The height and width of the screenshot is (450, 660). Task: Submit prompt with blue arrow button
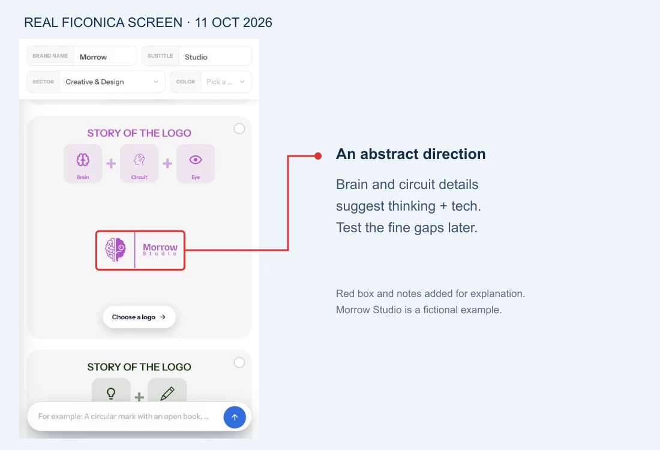(x=235, y=417)
